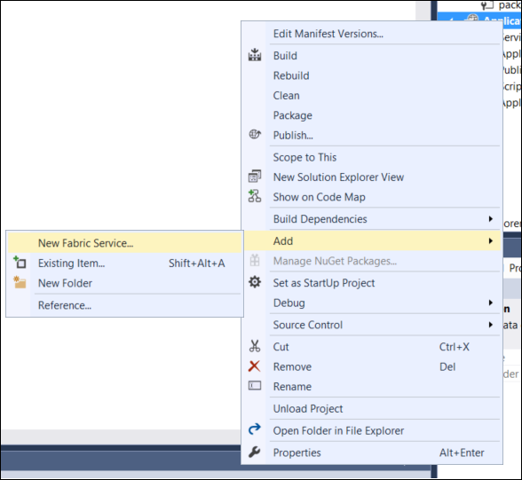This screenshot has height=480, width=522.
Task: Select Build from the context menu
Action: 372,56
